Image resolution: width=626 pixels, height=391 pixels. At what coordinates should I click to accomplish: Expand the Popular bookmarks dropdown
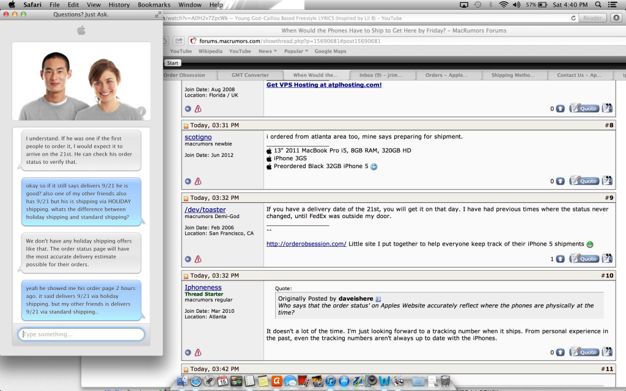pyautogui.click(x=296, y=51)
